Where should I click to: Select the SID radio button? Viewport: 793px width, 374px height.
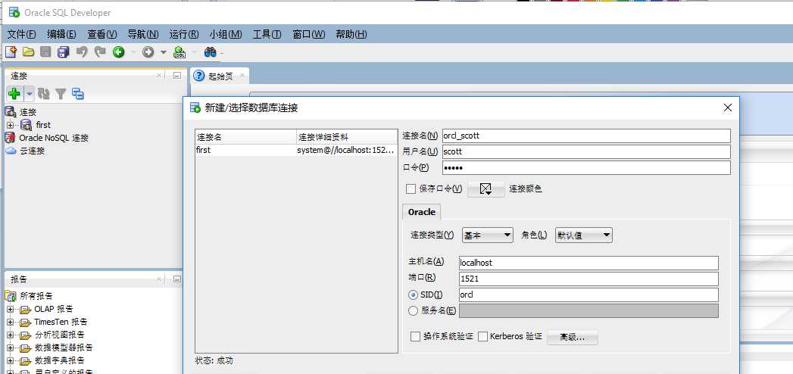(414, 295)
